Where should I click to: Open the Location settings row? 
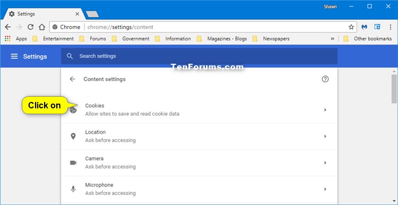199,136
